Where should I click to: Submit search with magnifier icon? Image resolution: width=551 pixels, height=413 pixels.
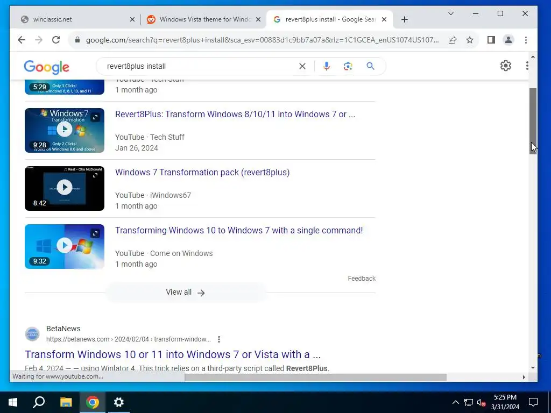[x=370, y=66]
